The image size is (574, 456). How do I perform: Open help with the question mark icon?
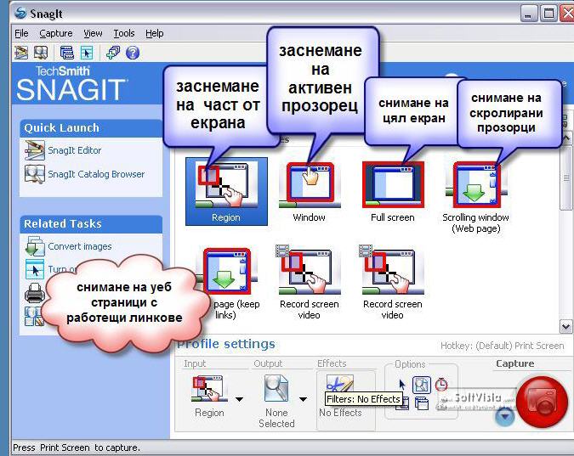pyautogui.click(x=133, y=53)
